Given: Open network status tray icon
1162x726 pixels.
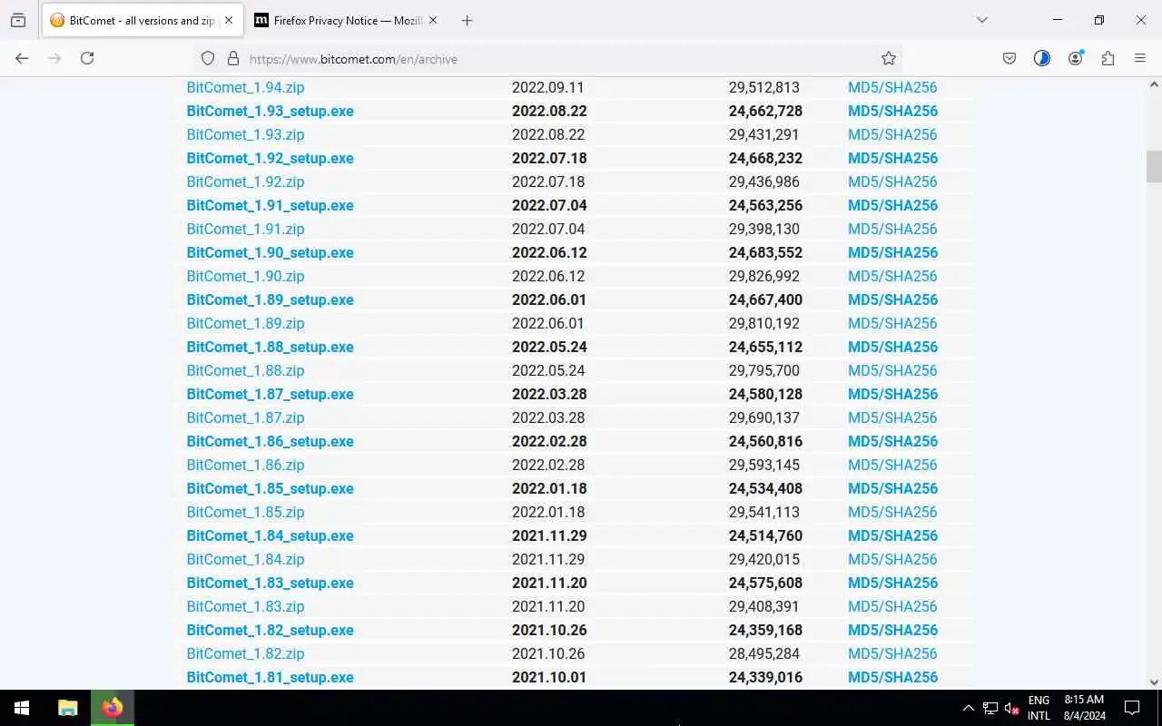Looking at the screenshot, I should (990, 708).
